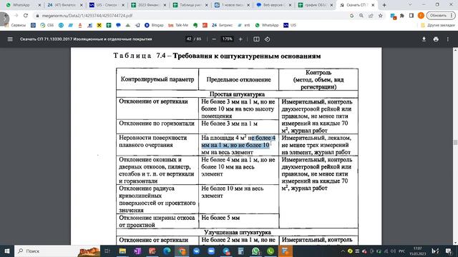
Task: Open the СББ bookmark
Action: (x=47, y=26)
